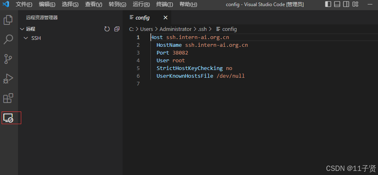
Task: Click Users in the breadcrumb path
Action: (x=147, y=29)
